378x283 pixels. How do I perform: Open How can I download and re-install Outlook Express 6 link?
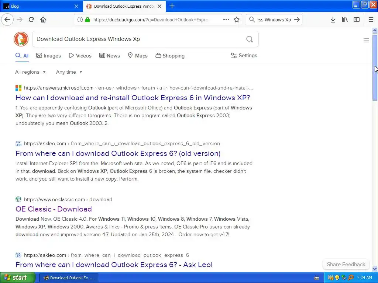(x=133, y=98)
